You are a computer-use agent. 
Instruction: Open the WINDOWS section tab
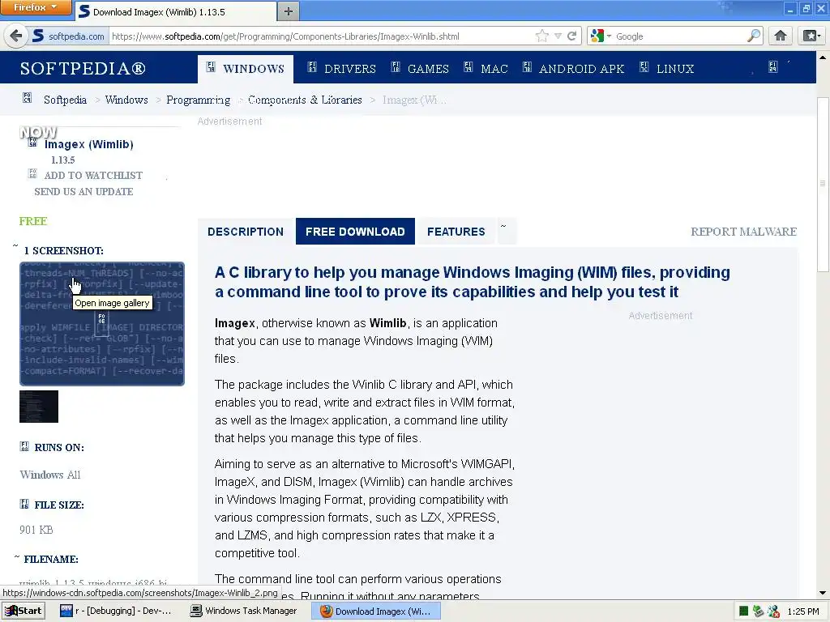246,69
